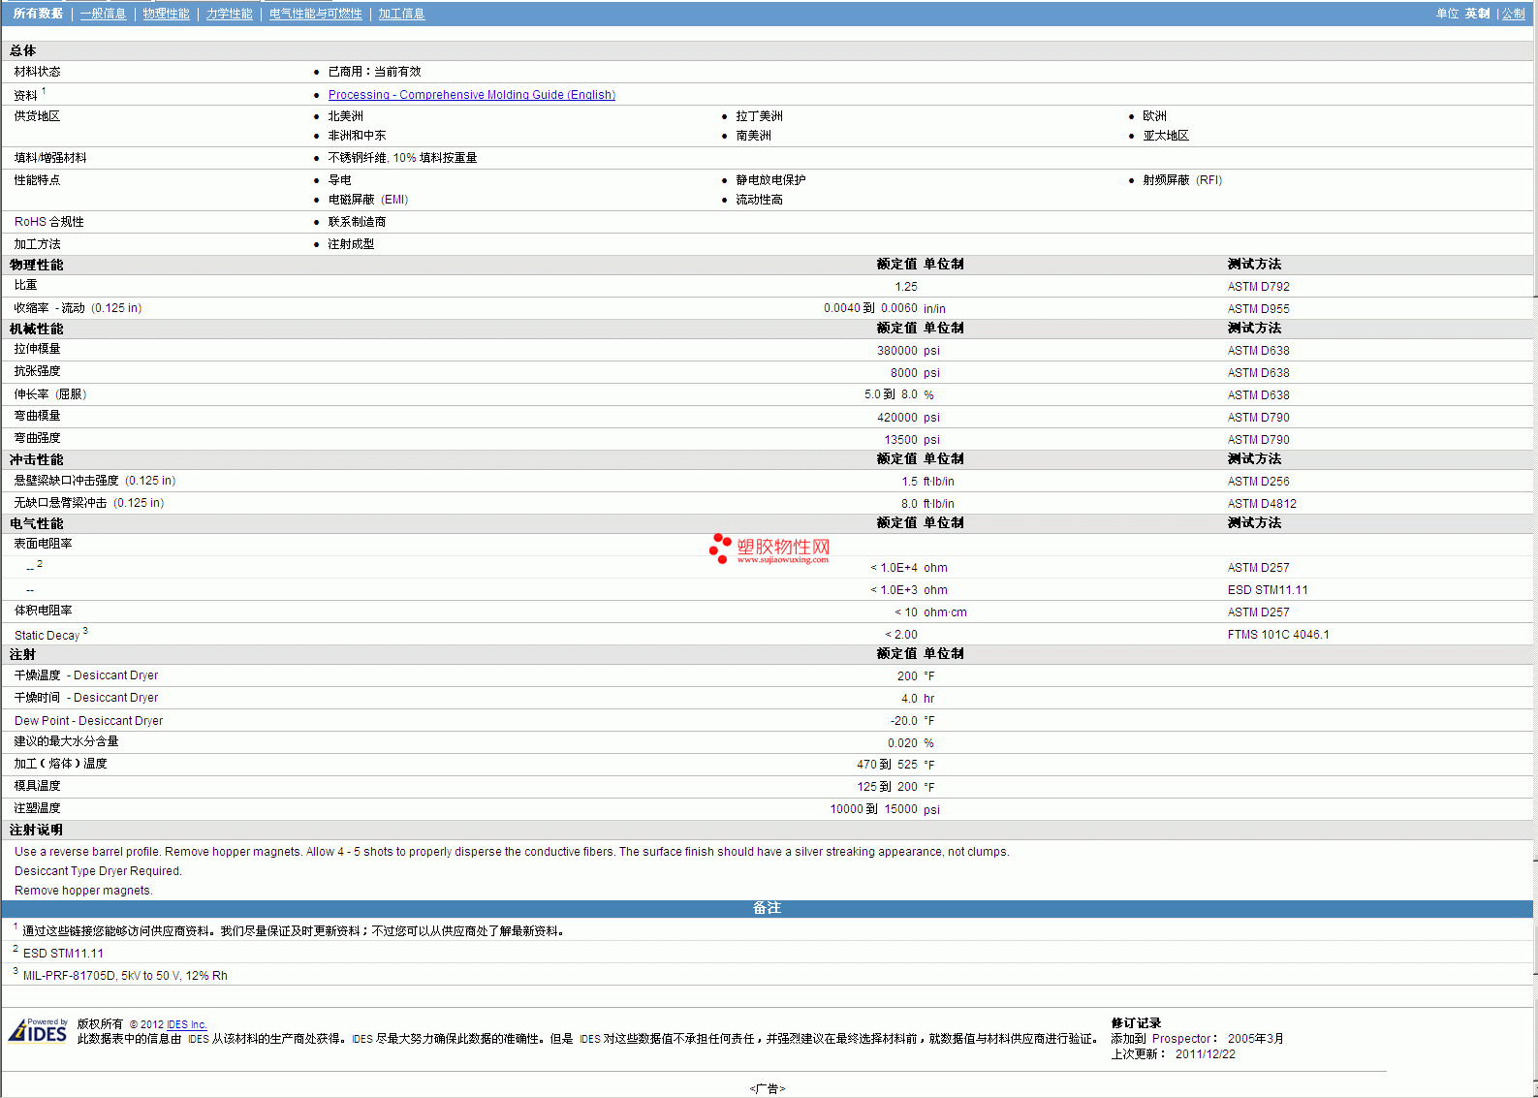This screenshot has width=1538, height=1098.
Task: Click the 电磁屏蔽 (EMI) feature item
Action: [368, 200]
